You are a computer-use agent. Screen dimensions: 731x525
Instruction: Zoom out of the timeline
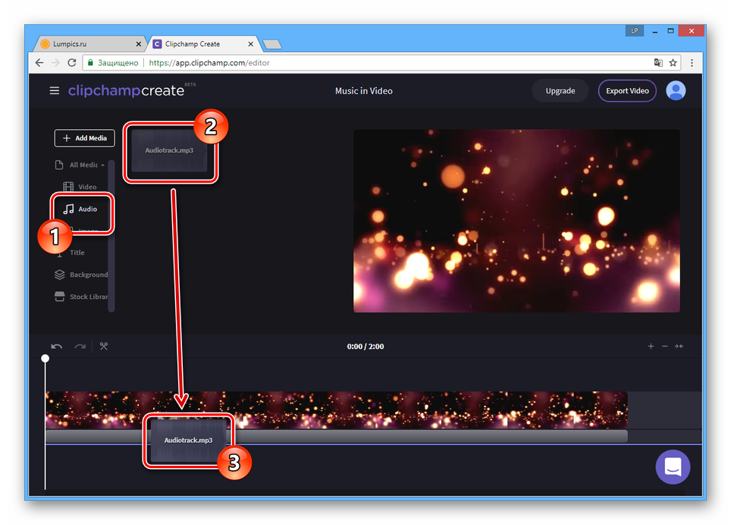(x=665, y=346)
